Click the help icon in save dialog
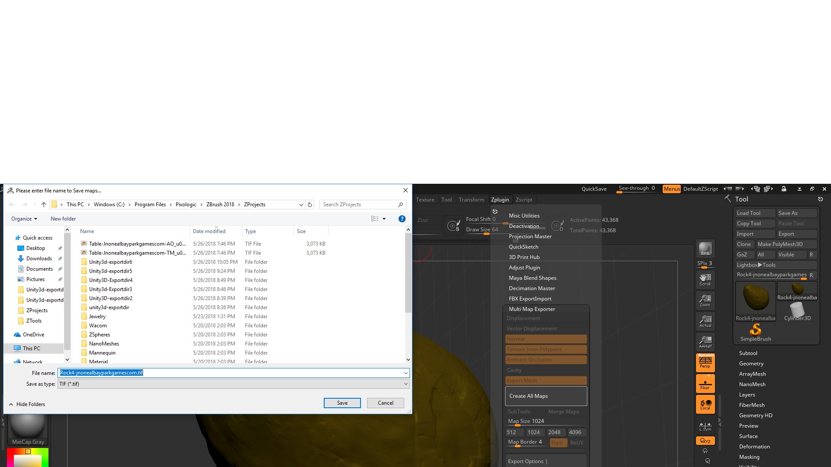Screen dimensions: 831x467 tap(402, 219)
